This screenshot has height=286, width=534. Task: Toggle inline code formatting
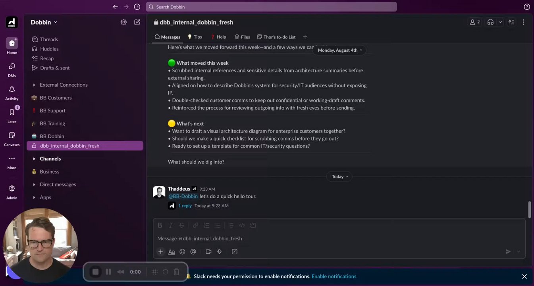pyautogui.click(x=242, y=225)
